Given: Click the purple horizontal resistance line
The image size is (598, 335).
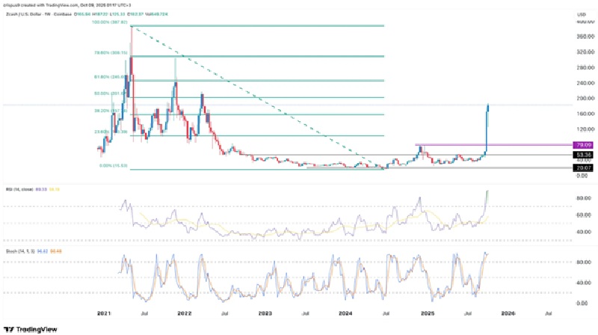Looking at the screenshot, I should coord(449,144).
